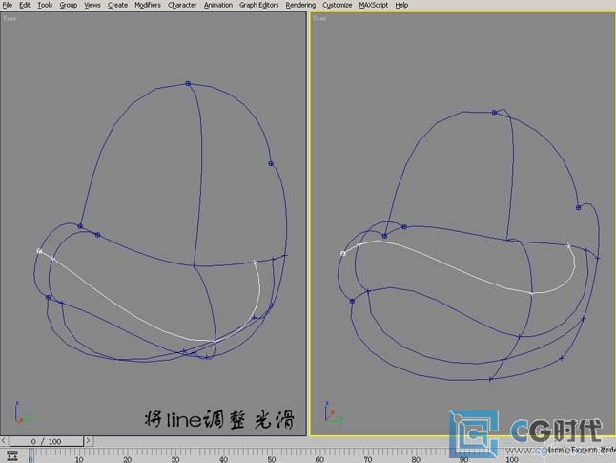
Task: Open the Graph Editors menu
Action: coord(259,5)
